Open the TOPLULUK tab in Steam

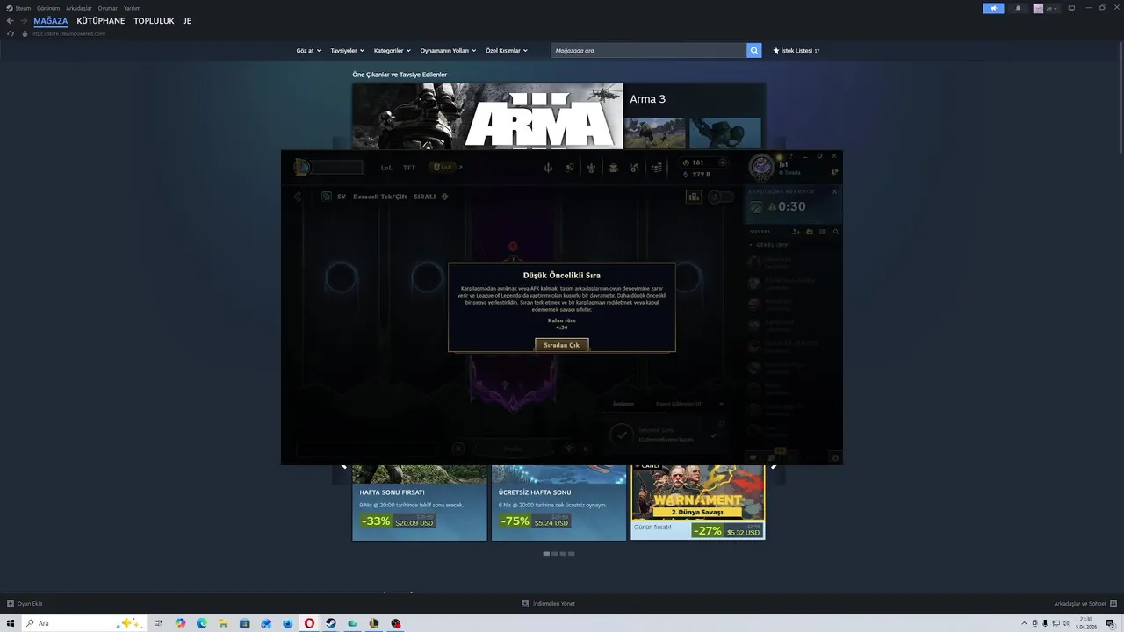(x=154, y=21)
